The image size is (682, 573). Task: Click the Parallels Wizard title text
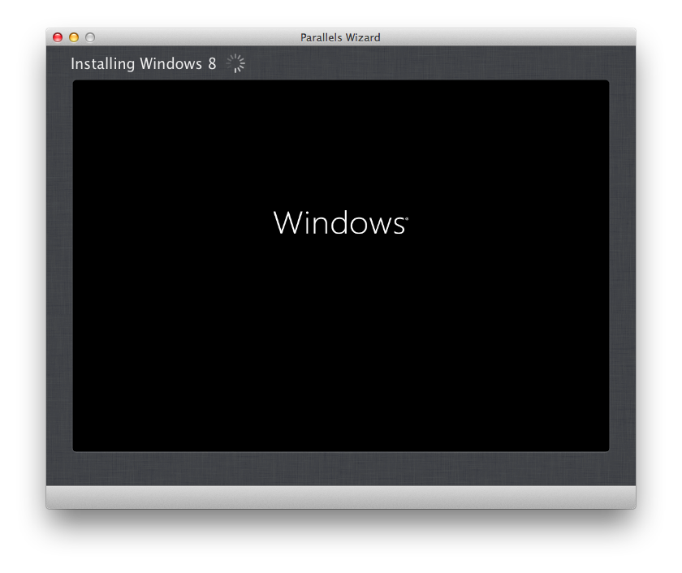(340, 38)
